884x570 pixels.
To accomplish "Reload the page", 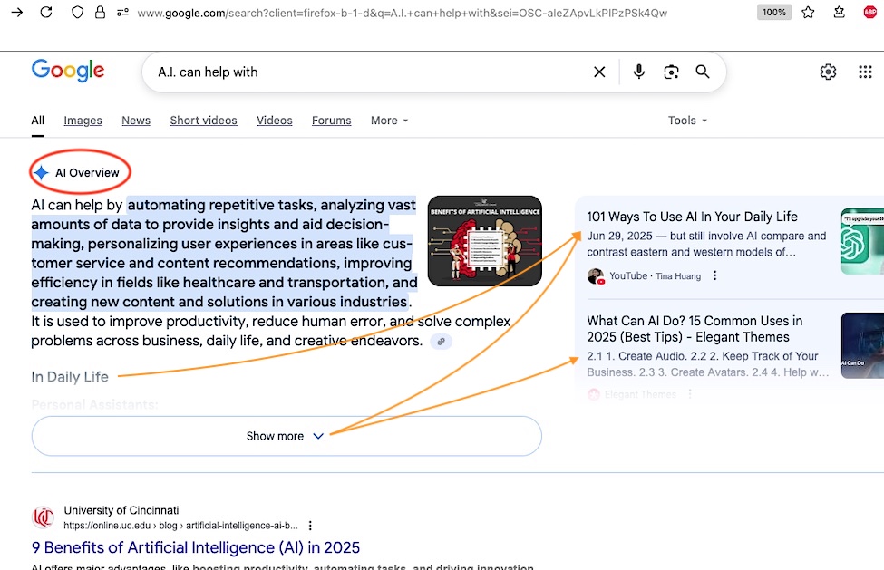I will coord(45,13).
